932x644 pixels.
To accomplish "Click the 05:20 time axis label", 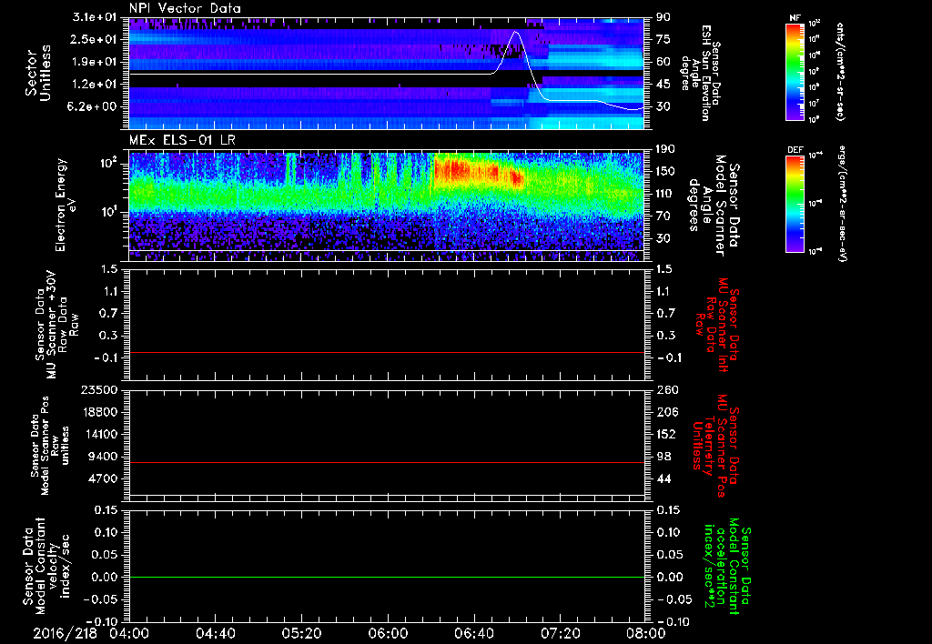I will coord(301,633).
